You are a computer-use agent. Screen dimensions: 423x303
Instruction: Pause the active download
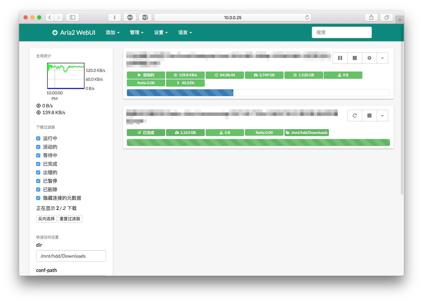point(340,58)
